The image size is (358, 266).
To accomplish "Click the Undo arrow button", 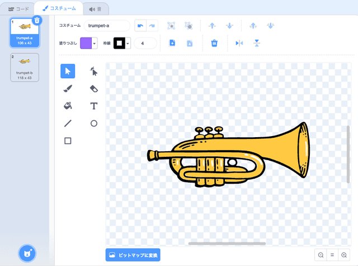I will point(140,26).
